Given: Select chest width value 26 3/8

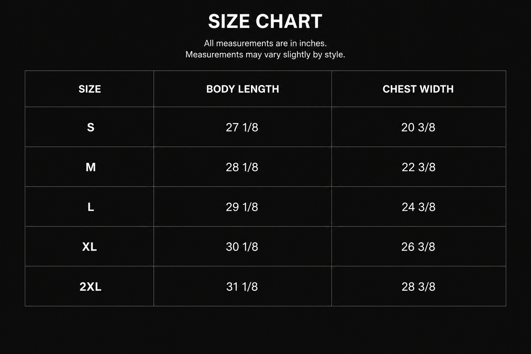Looking at the screenshot, I should 418,247.
